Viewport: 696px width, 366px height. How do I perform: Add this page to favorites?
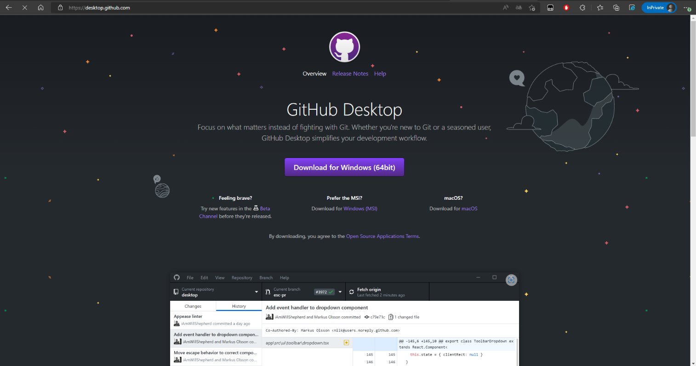tap(532, 8)
